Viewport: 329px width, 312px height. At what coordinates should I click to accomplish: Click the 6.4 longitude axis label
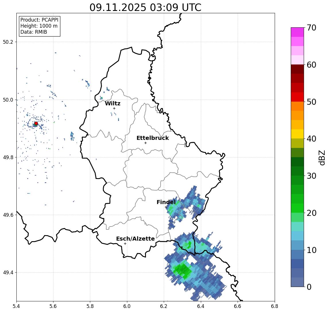coord(201,306)
